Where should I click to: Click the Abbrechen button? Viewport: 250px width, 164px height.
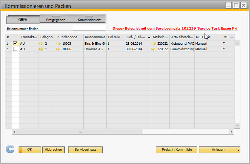(x=53, y=150)
